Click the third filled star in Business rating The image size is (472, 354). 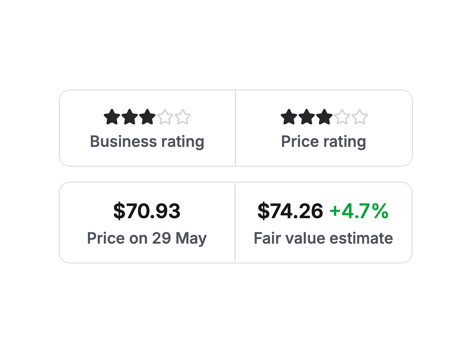[x=147, y=117]
